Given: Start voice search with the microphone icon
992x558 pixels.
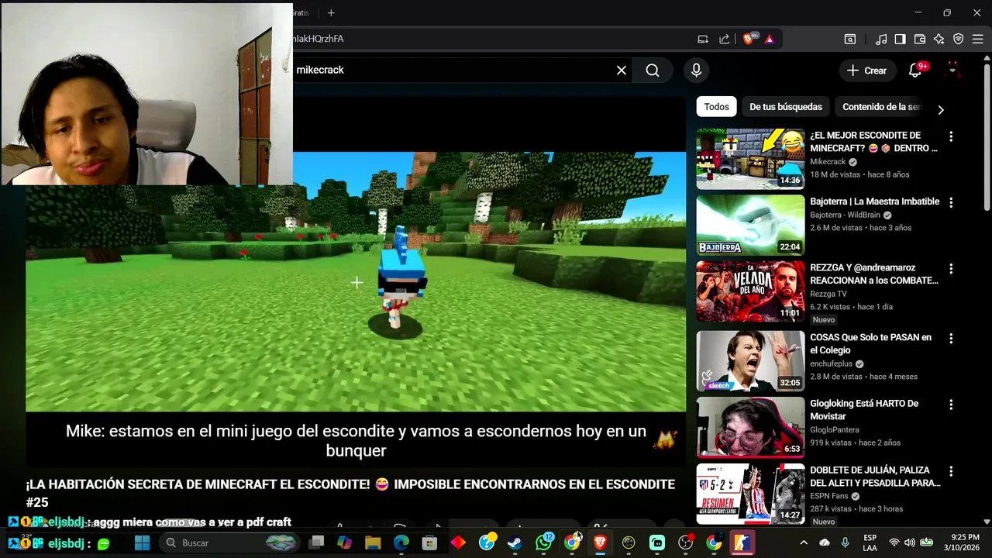Looking at the screenshot, I should [x=696, y=71].
